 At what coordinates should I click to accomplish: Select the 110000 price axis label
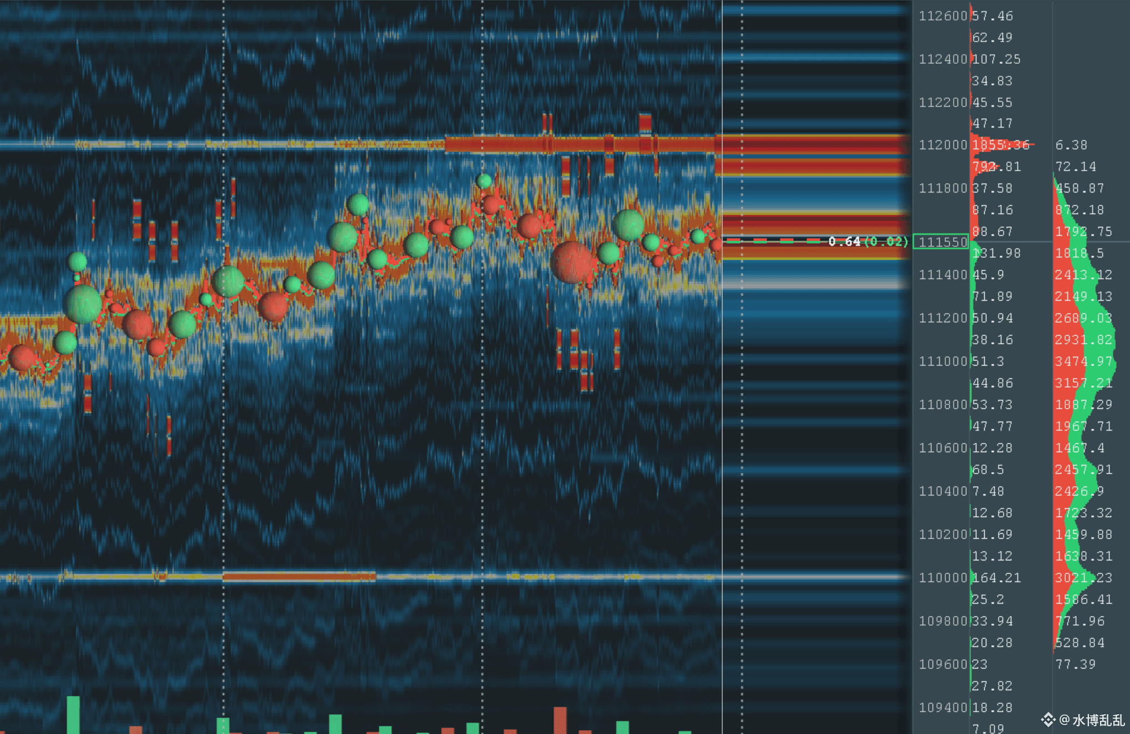pos(942,578)
